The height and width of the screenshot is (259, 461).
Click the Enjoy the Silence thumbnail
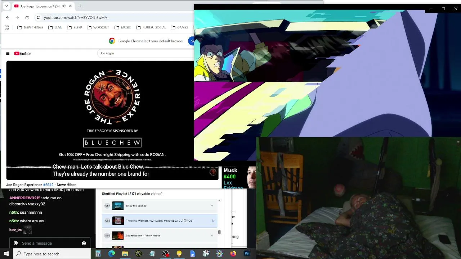pyautogui.click(x=118, y=206)
